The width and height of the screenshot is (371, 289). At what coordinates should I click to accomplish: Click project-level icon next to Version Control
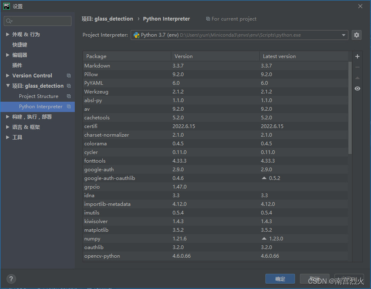[x=69, y=76]
